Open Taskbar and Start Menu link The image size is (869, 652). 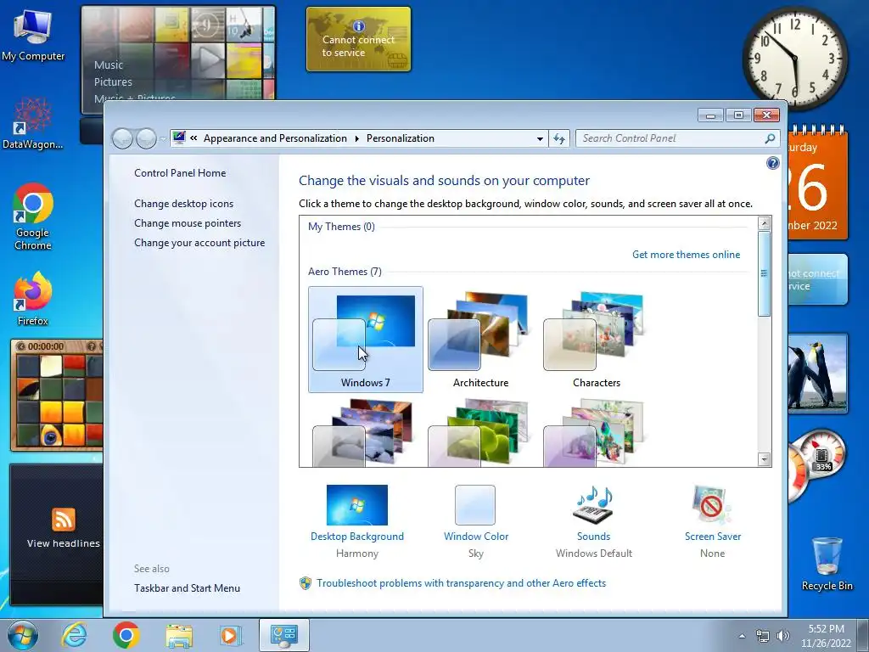pos(187,588)
